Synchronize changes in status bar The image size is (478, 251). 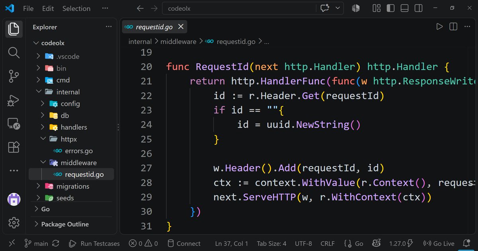(x=56, y=243)
